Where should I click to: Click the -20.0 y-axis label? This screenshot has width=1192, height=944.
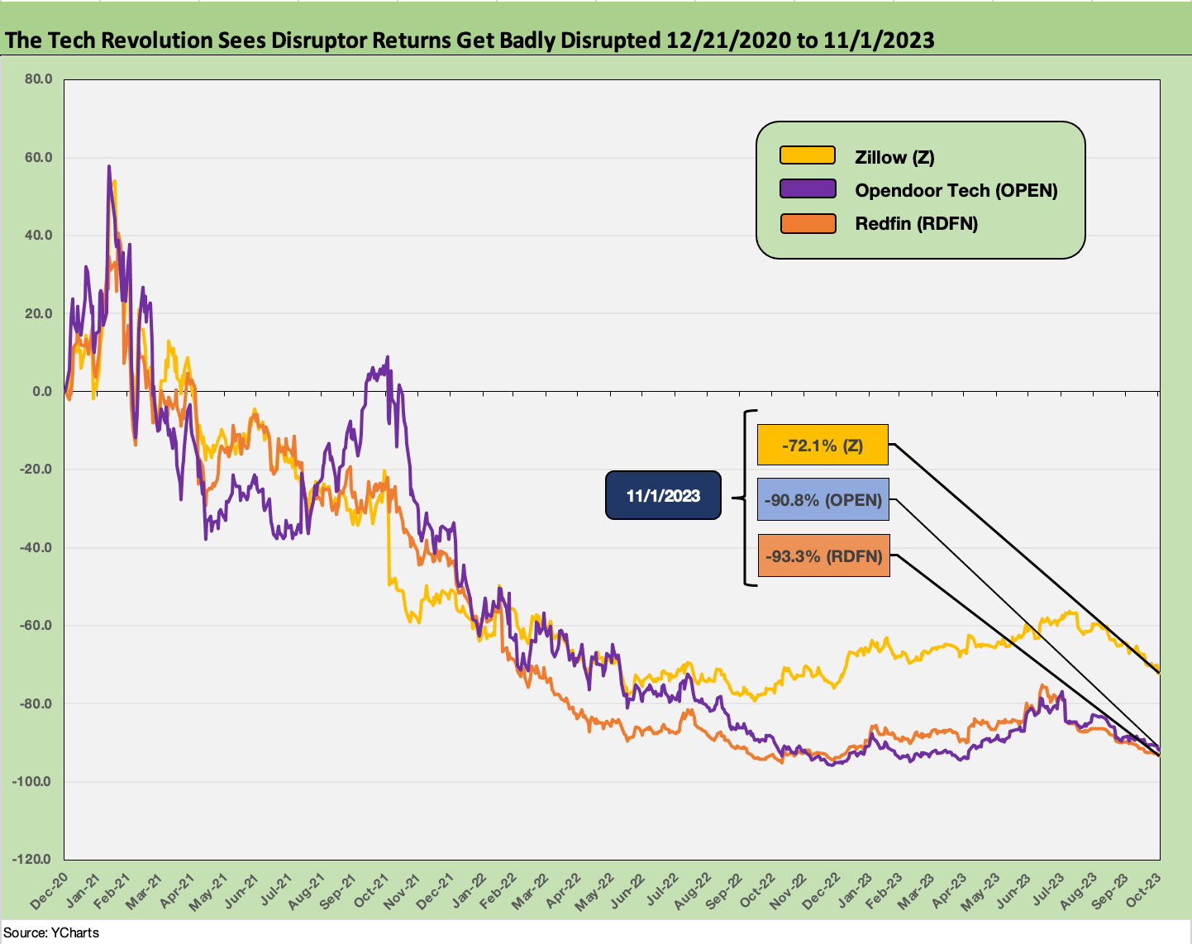[x=36, y=469]
